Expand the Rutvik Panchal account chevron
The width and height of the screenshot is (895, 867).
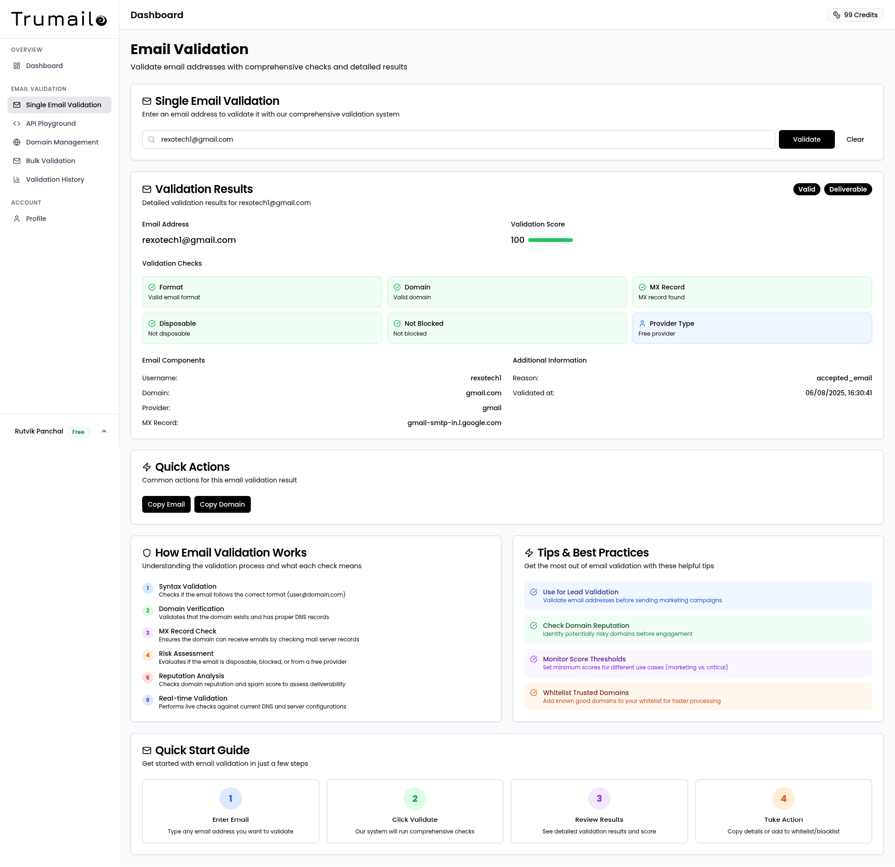tap(104, 431)
